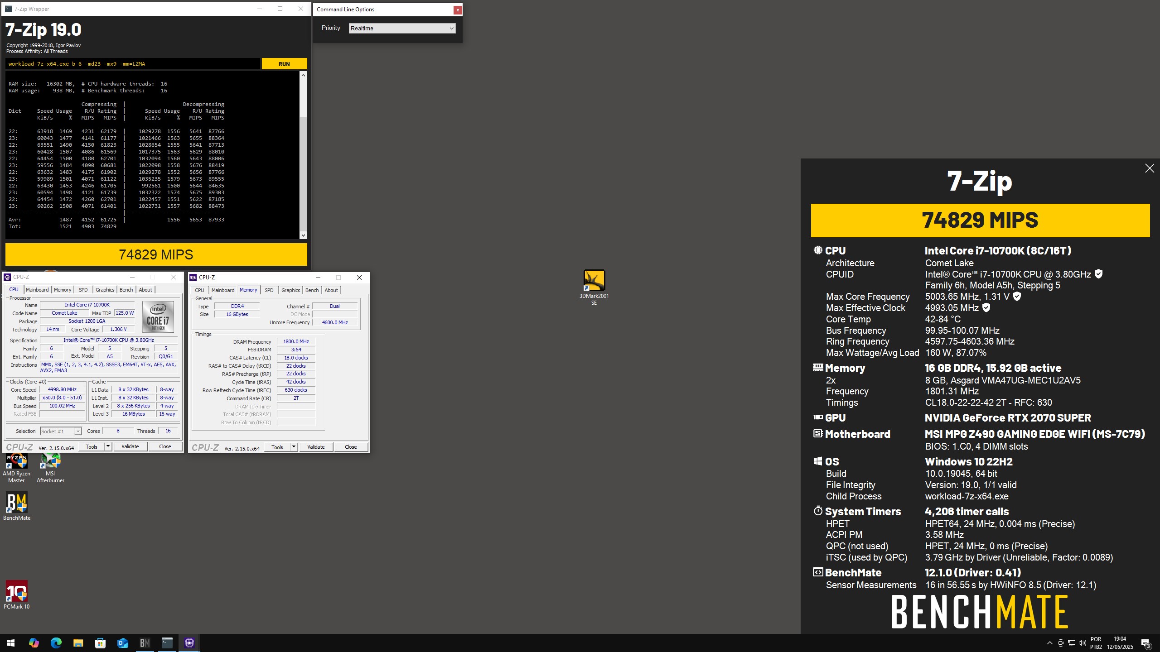Viewport: 1160px width, 652px height.
Task: Open SPD tab in left CPU-Z window
Action: 83,290
